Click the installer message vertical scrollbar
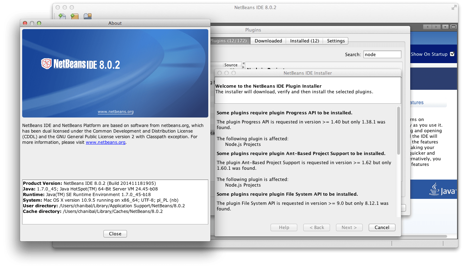 point(398,130)
